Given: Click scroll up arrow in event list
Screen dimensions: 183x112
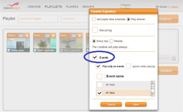Looking at the screenshot, I should point(153,83).
